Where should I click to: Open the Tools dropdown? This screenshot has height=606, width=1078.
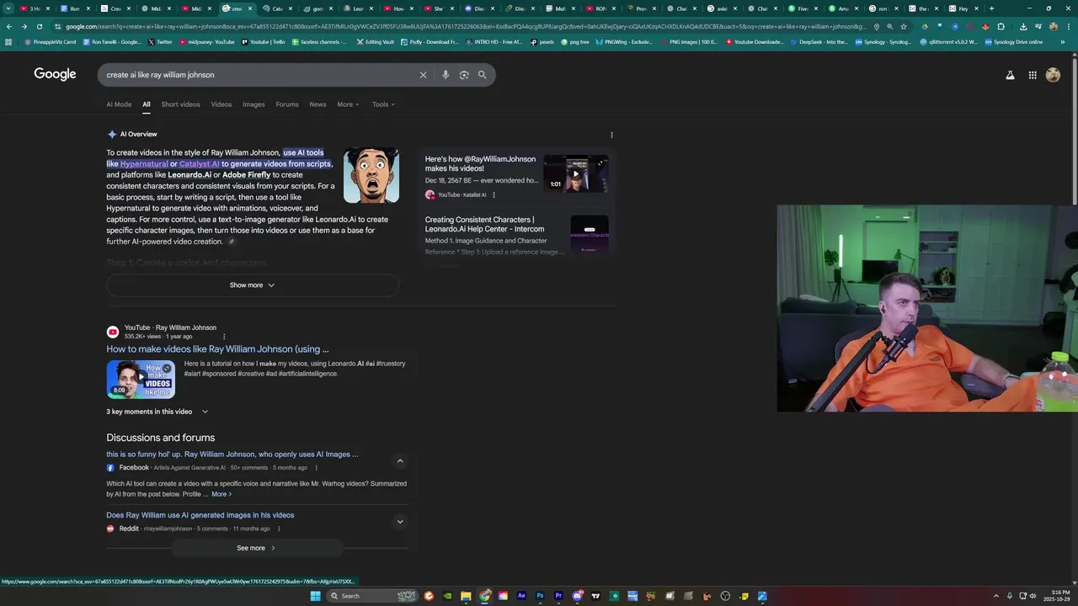click(383, 104)
